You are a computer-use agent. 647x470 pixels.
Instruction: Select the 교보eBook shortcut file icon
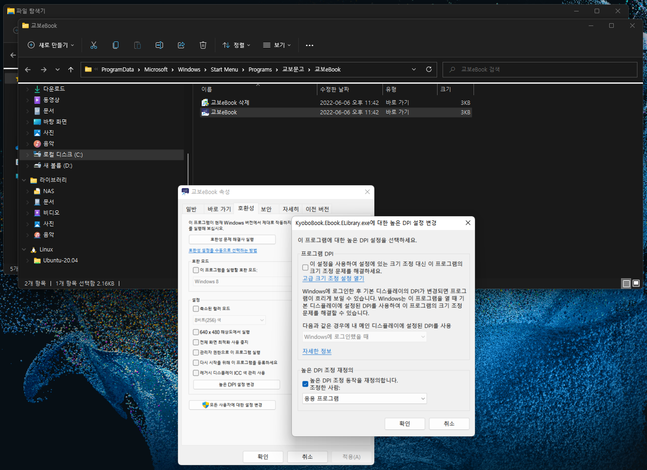point(205,112)
